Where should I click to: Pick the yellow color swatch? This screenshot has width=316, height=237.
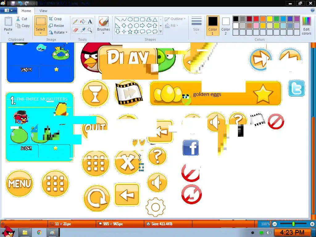click(x=270, y=19)
